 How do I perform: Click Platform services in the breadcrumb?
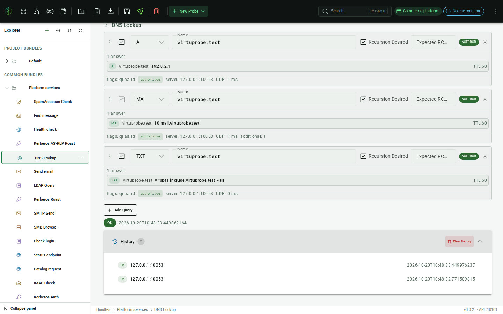(x=132, y=309)
